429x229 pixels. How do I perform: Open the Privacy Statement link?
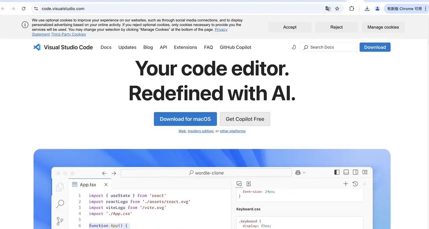[221, 30]
